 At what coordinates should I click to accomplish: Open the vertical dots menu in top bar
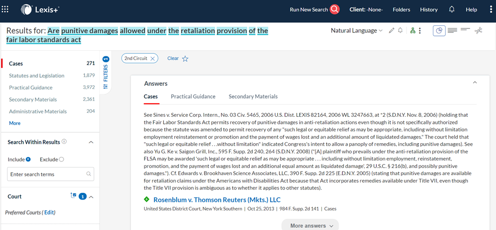pyautogui.click(x=490, y=10)
